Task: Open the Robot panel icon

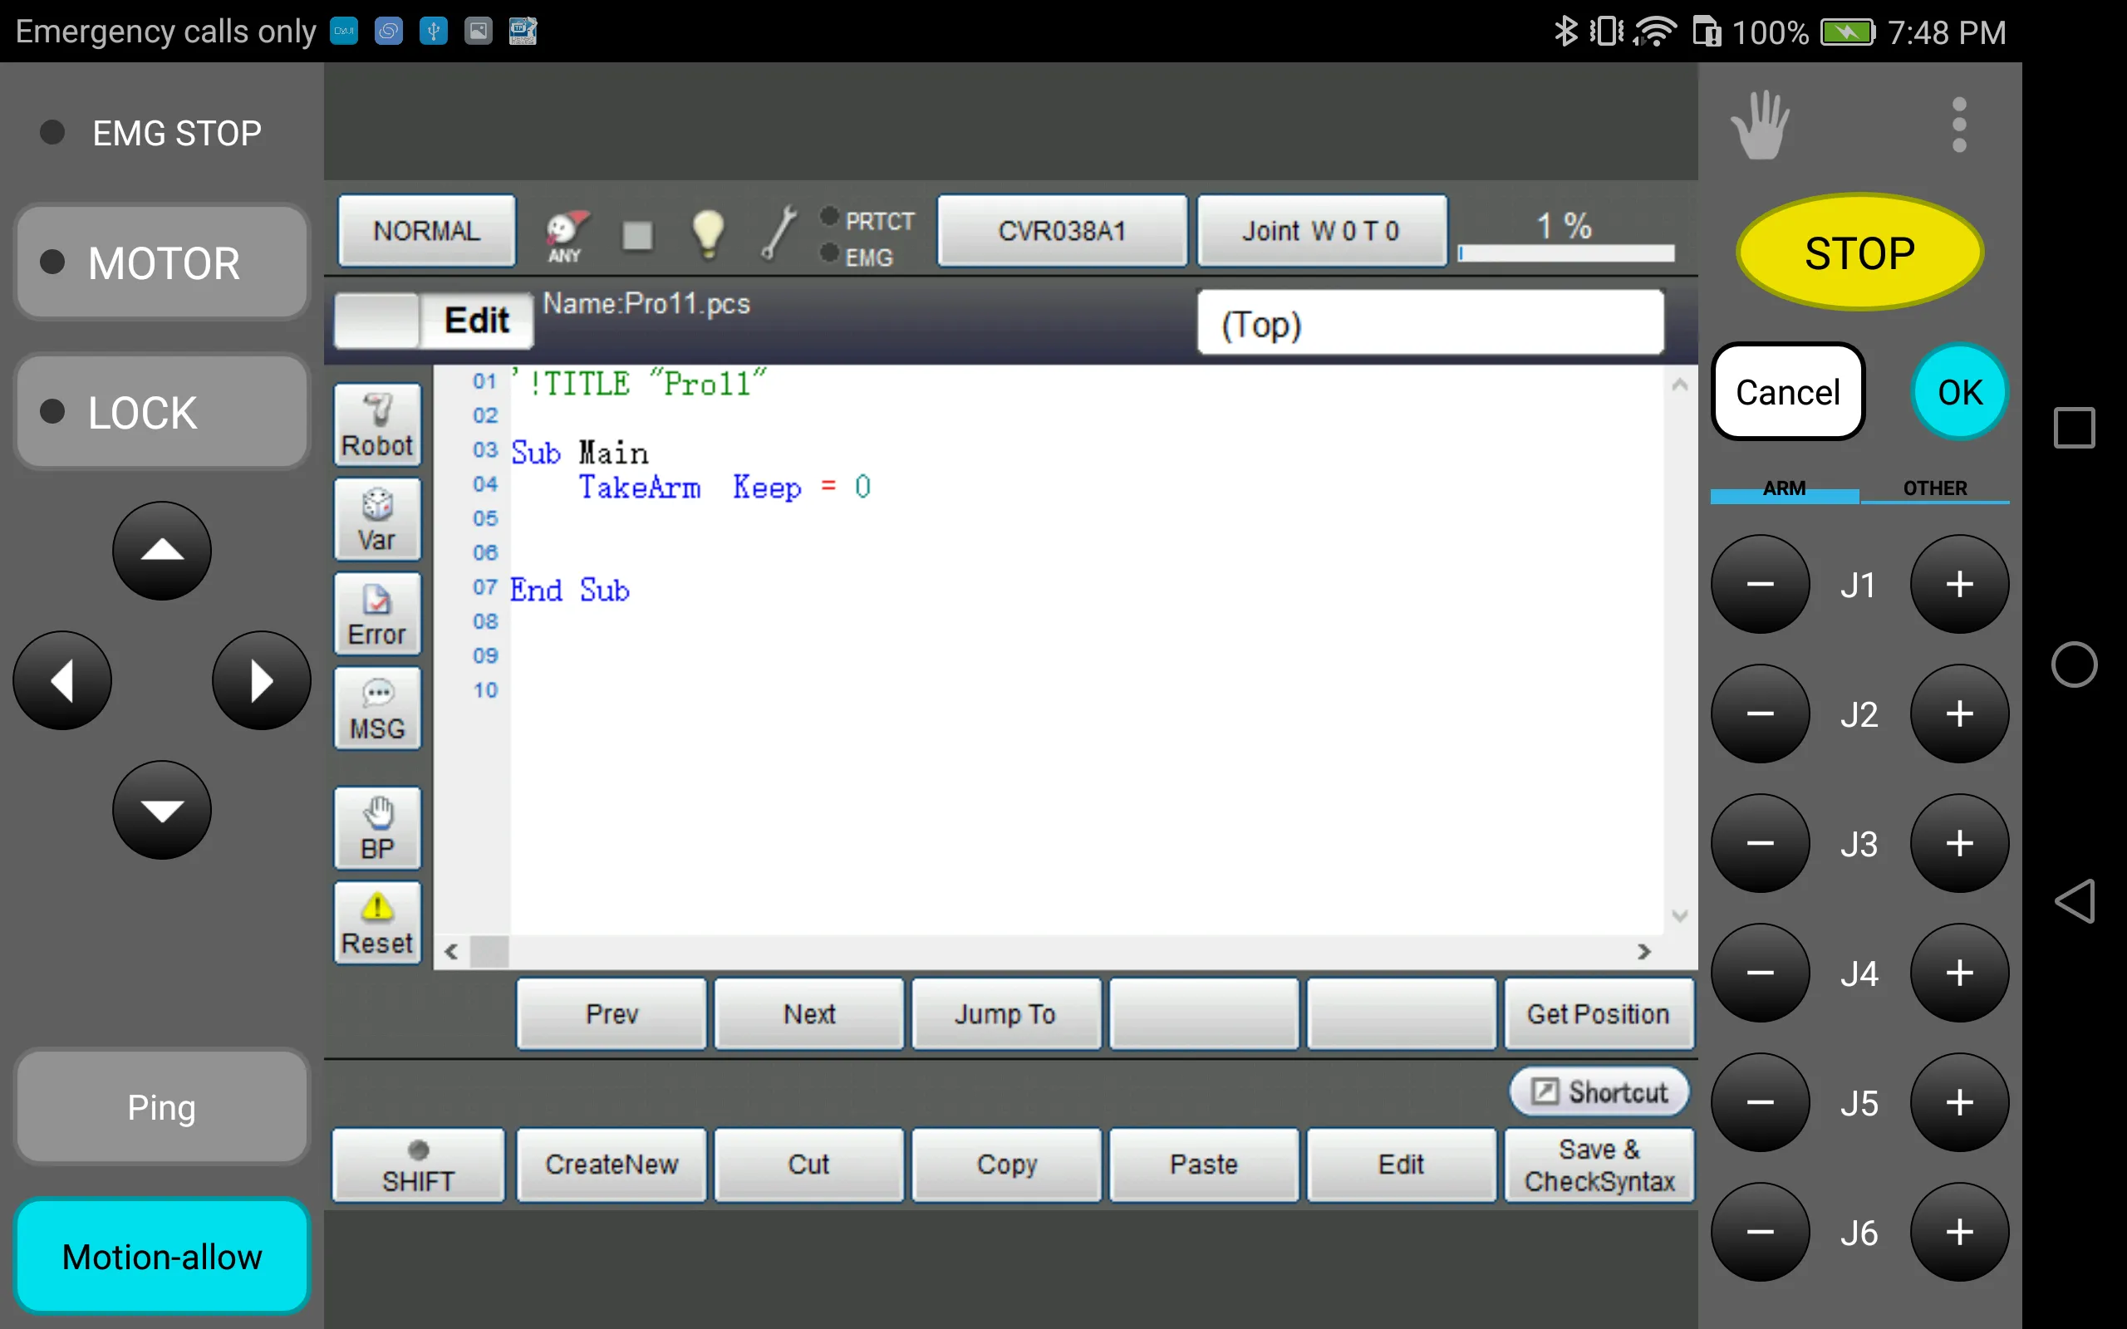Action: (x=377, y=425)
